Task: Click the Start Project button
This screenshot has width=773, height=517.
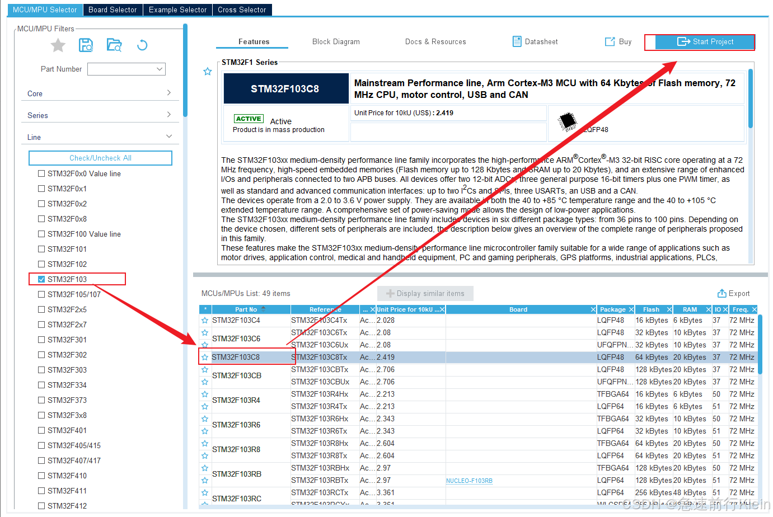Action: [x=705, y=41]
